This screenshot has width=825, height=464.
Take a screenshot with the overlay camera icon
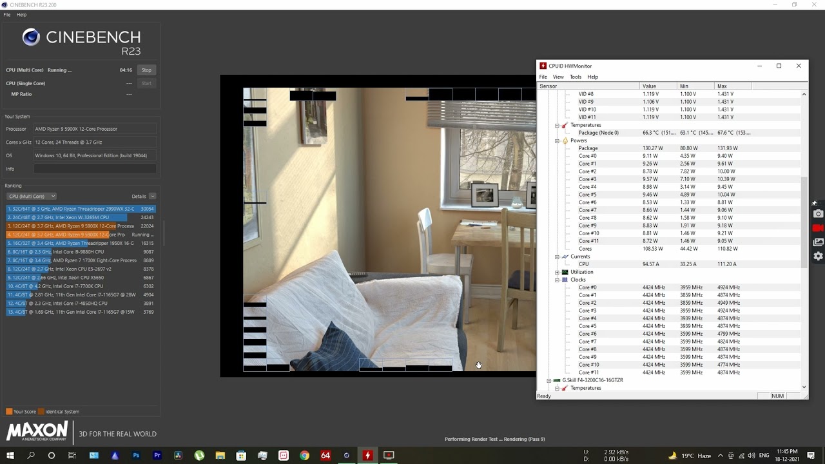(818, 214)
